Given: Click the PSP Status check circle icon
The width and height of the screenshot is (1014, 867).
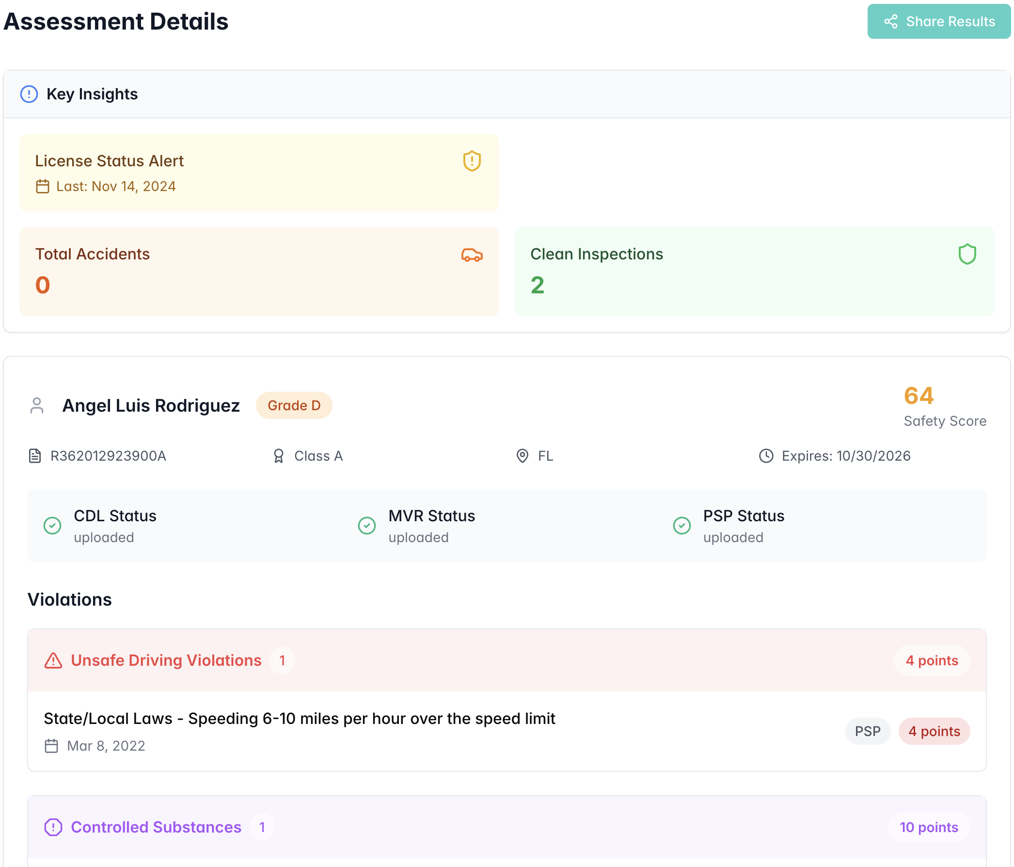Looking at the screenshot, I should coord(681,526).
